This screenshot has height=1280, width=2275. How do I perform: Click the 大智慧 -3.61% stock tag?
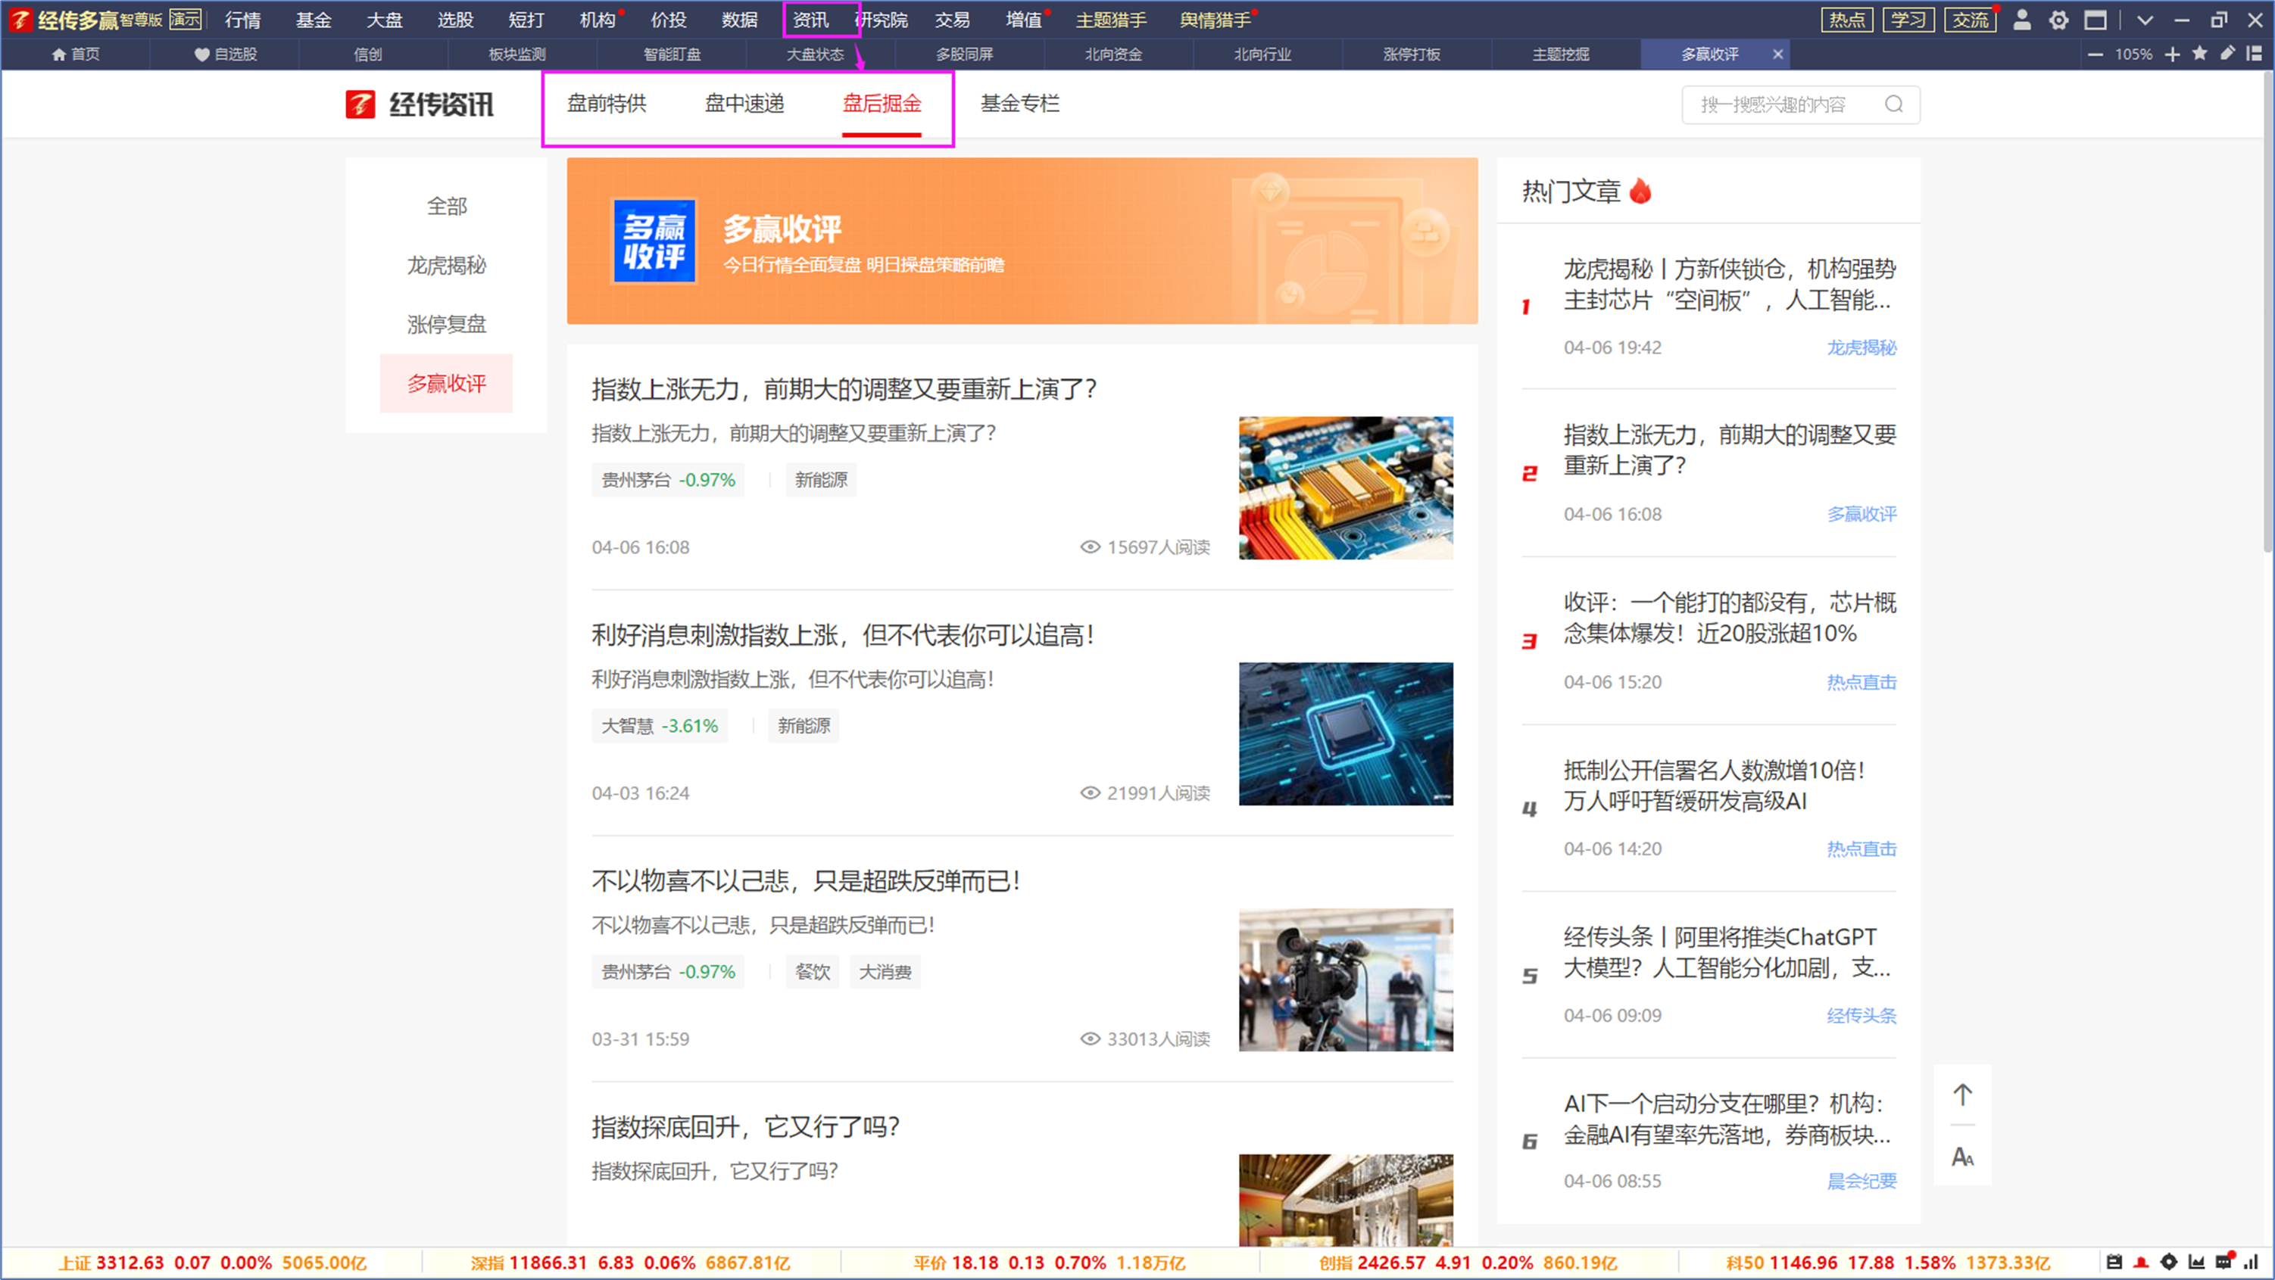[660, 726]
